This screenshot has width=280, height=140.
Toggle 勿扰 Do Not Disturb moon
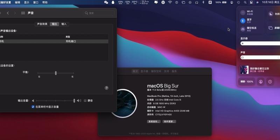271,14
